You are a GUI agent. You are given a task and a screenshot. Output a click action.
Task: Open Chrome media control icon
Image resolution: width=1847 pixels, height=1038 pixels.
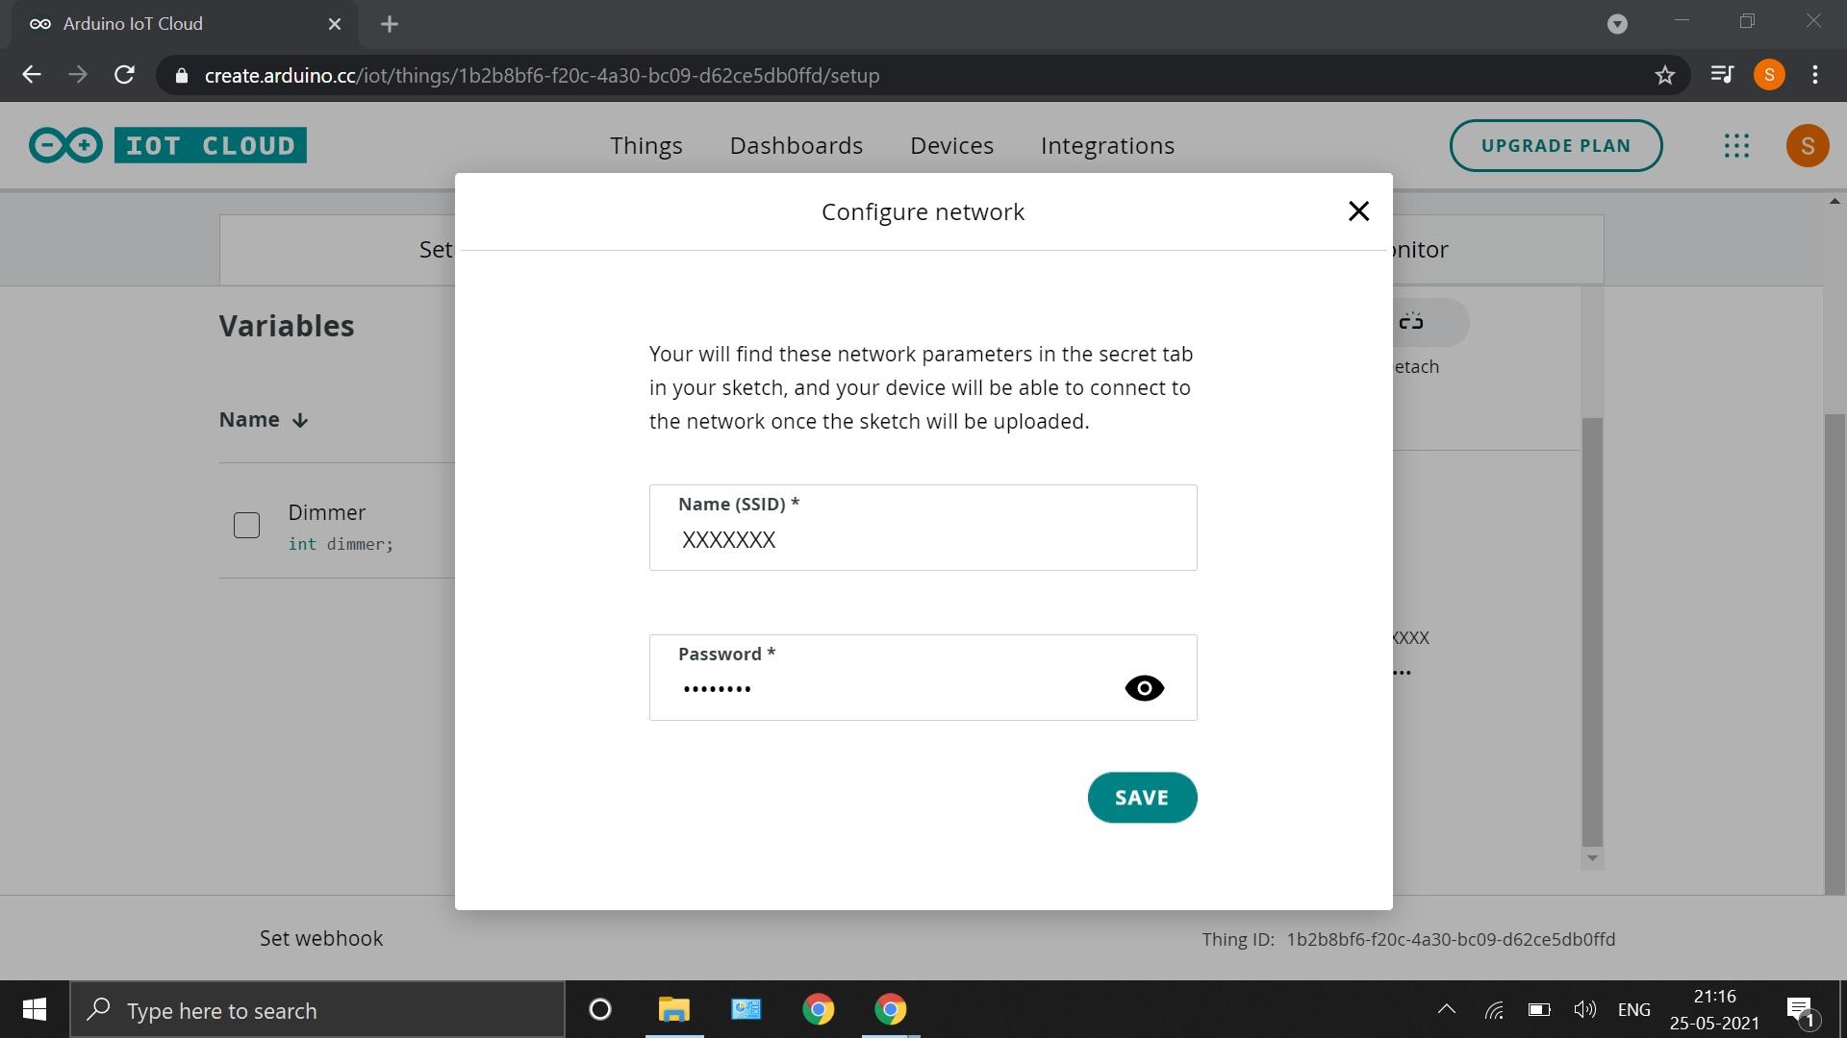pyautogui.click(x=1722, y=75)
